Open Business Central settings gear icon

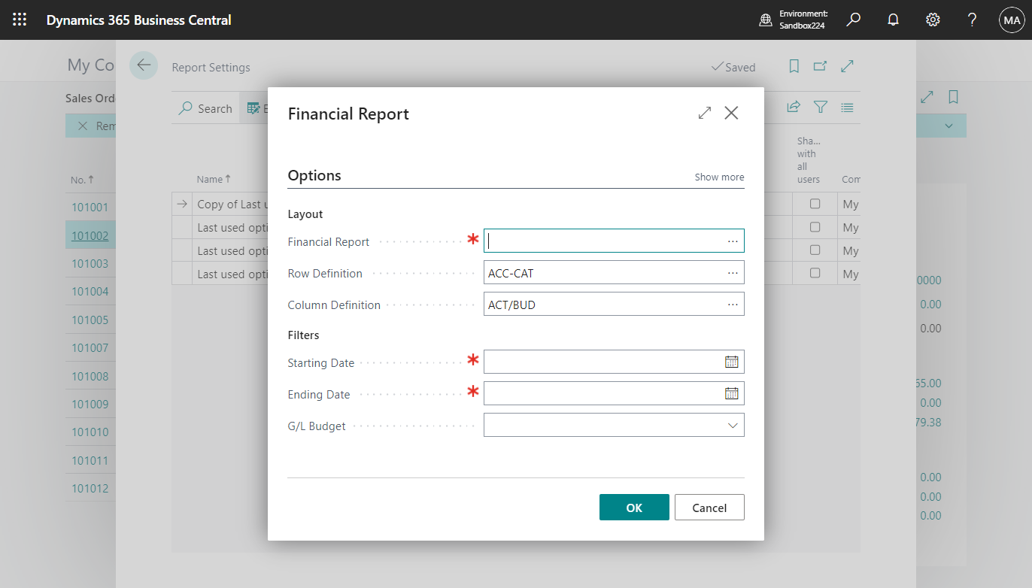(933, 20)
